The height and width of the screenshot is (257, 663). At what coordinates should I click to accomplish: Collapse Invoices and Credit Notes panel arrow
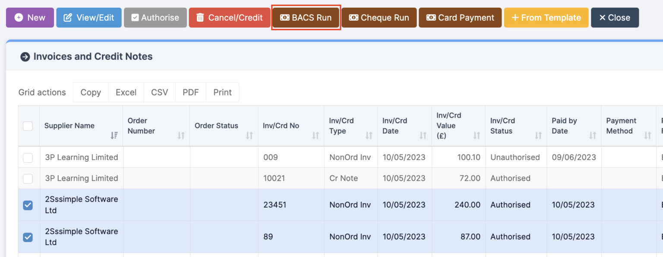(25, 57)
